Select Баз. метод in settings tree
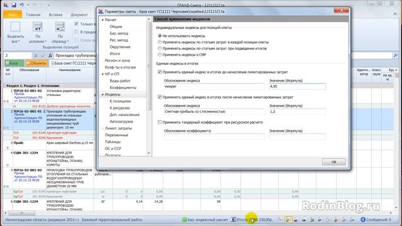 (119, 33)
